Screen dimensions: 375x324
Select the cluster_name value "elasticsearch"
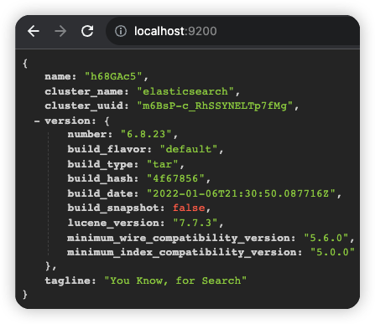click(185, 91)
